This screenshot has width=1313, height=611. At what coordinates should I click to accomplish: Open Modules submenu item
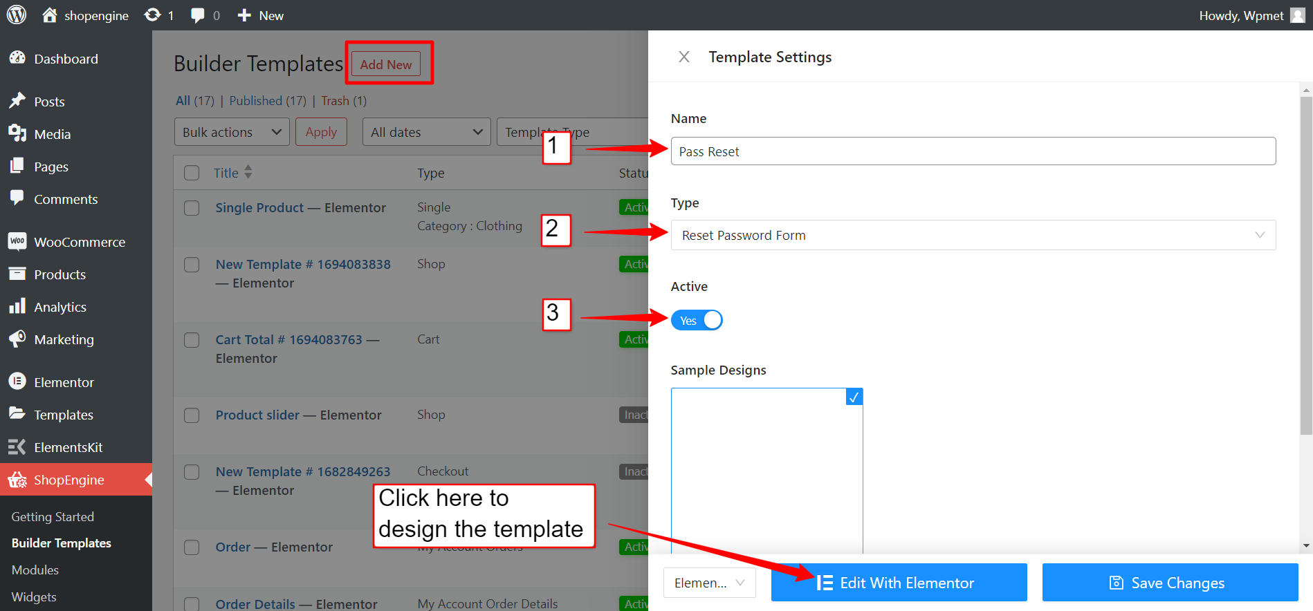tap(35, 570)
